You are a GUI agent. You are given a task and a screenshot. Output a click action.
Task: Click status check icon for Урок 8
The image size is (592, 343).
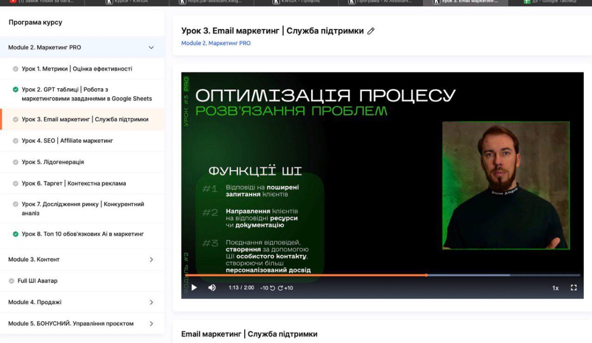tap(16, 234)
